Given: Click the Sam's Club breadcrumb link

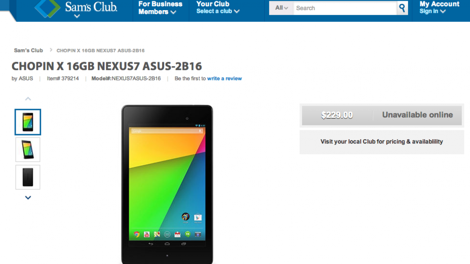Looking at the screenshot, I should click(x=29, y=50).
